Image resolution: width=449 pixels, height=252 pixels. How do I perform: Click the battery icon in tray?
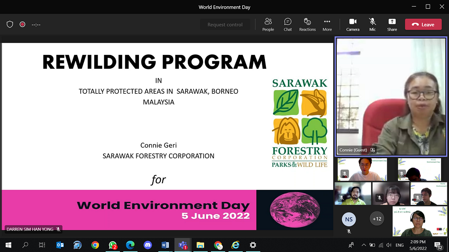(x=372, y=245)
